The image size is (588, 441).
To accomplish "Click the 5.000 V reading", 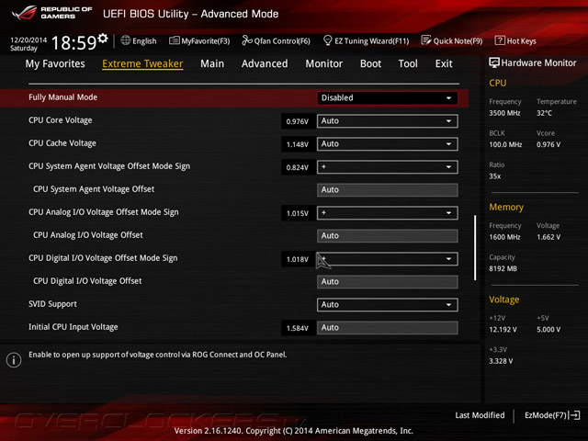I will pos(548,329).
